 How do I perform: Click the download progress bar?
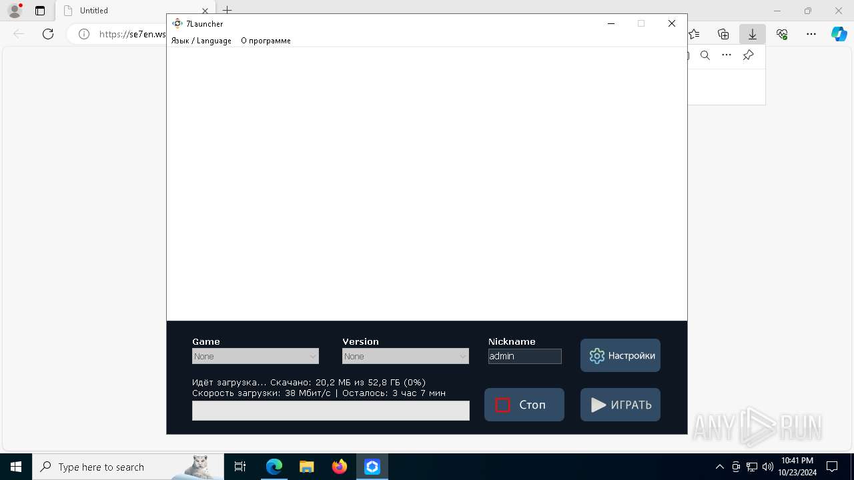[x=331, y=411]
